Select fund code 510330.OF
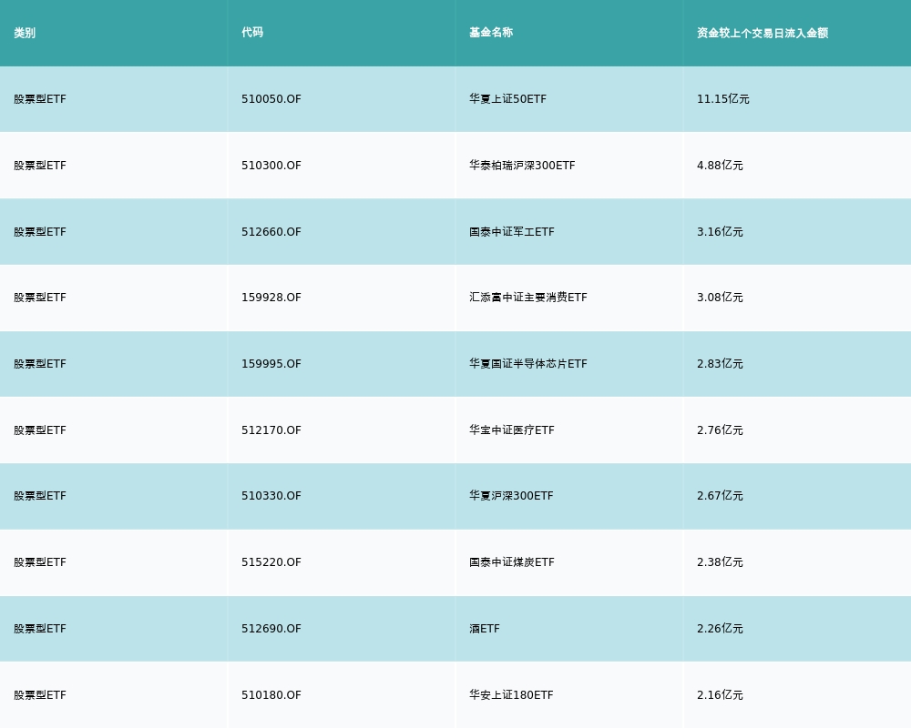The height and width of the screenshot is (728, 911). click(271, 496)
